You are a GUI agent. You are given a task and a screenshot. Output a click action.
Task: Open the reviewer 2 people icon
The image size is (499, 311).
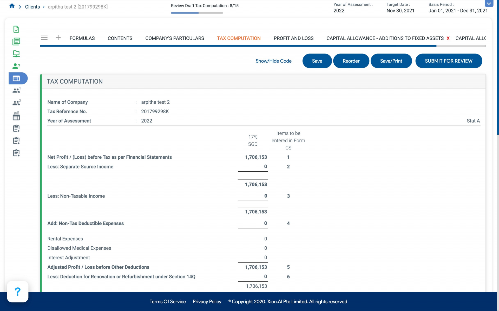pos(16,103)
